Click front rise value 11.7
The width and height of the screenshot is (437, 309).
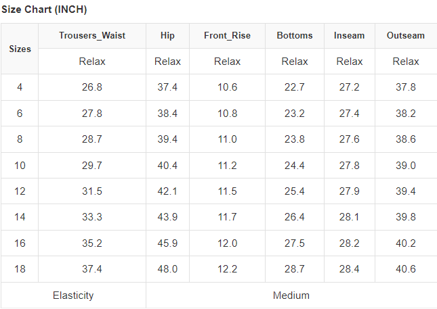pyautogui.click(x=227, y=217)
